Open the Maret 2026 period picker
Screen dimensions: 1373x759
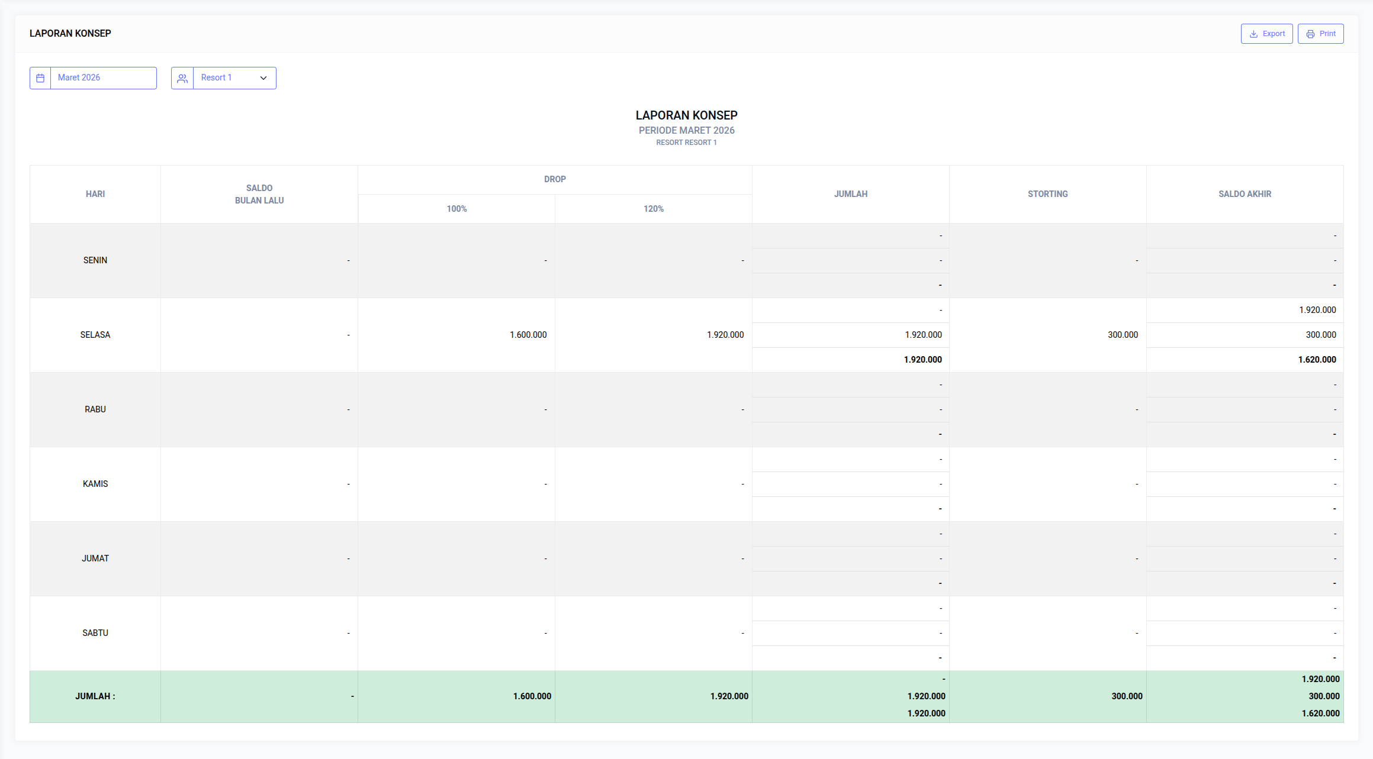point(103,78)
